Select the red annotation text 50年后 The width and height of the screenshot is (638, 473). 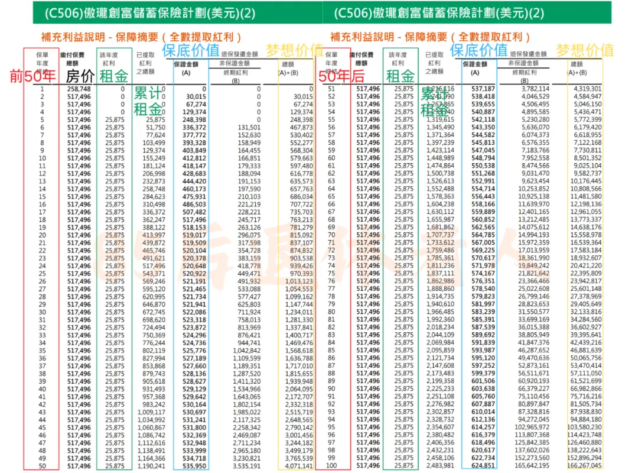click(341, 76)
